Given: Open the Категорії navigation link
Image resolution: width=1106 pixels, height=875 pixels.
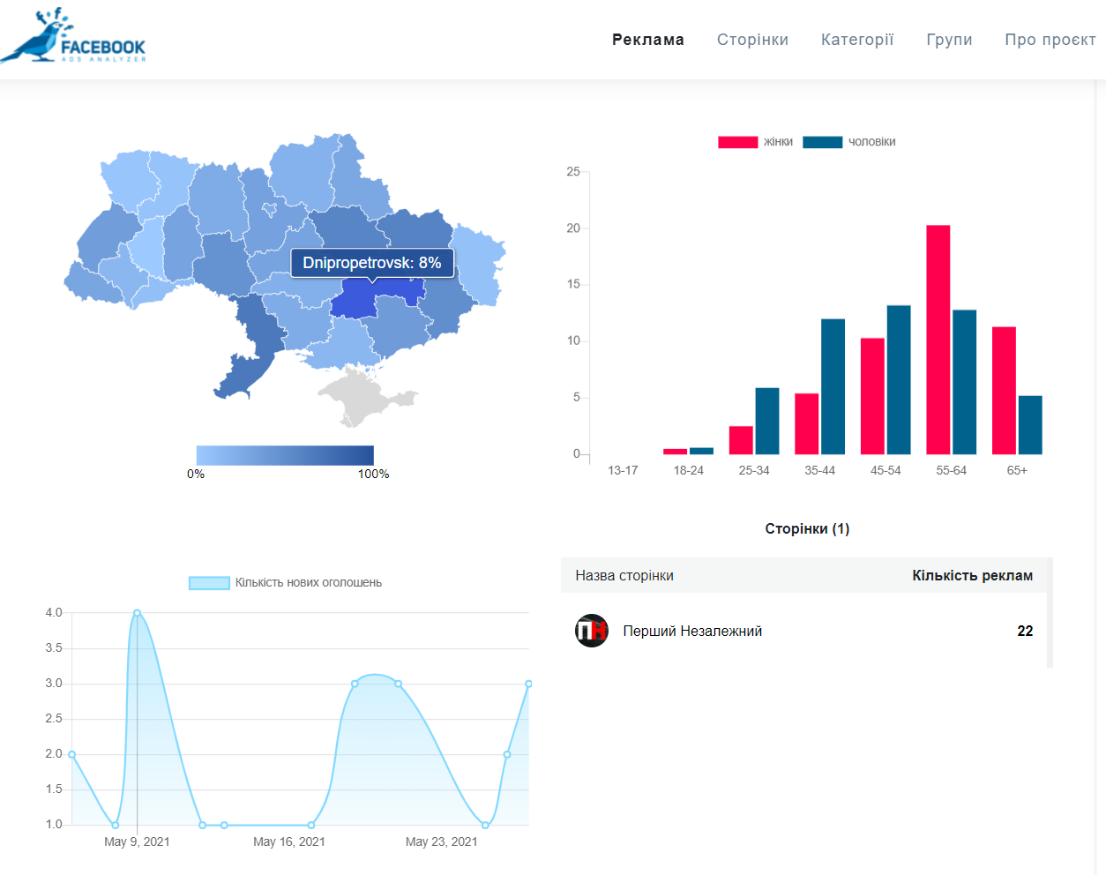Looking at the screenshot, I should point(856,40).
